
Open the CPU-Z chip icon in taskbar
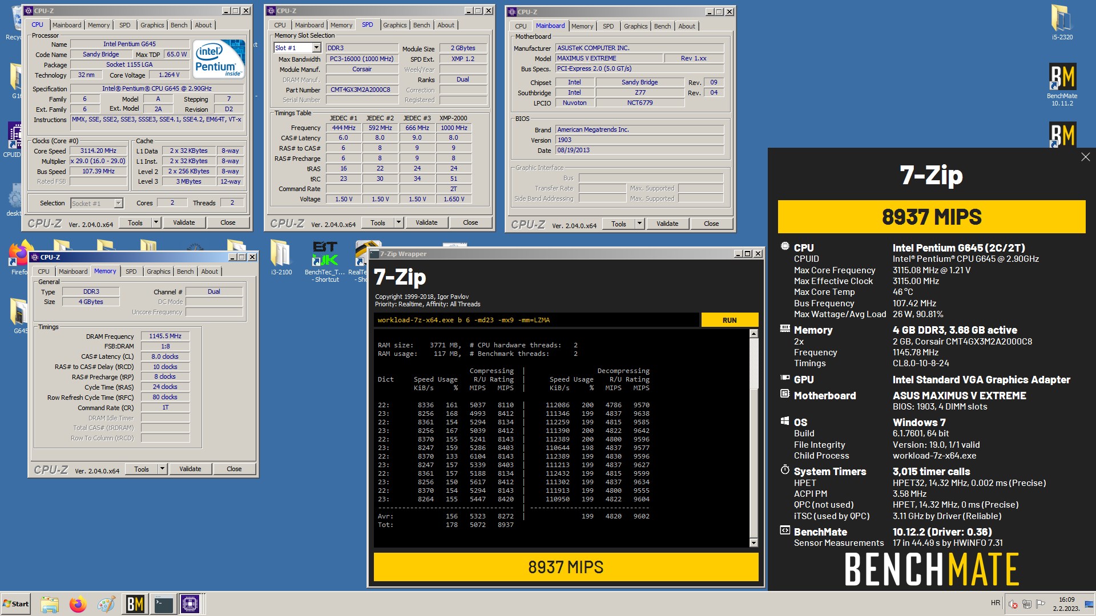click(190, 604)
